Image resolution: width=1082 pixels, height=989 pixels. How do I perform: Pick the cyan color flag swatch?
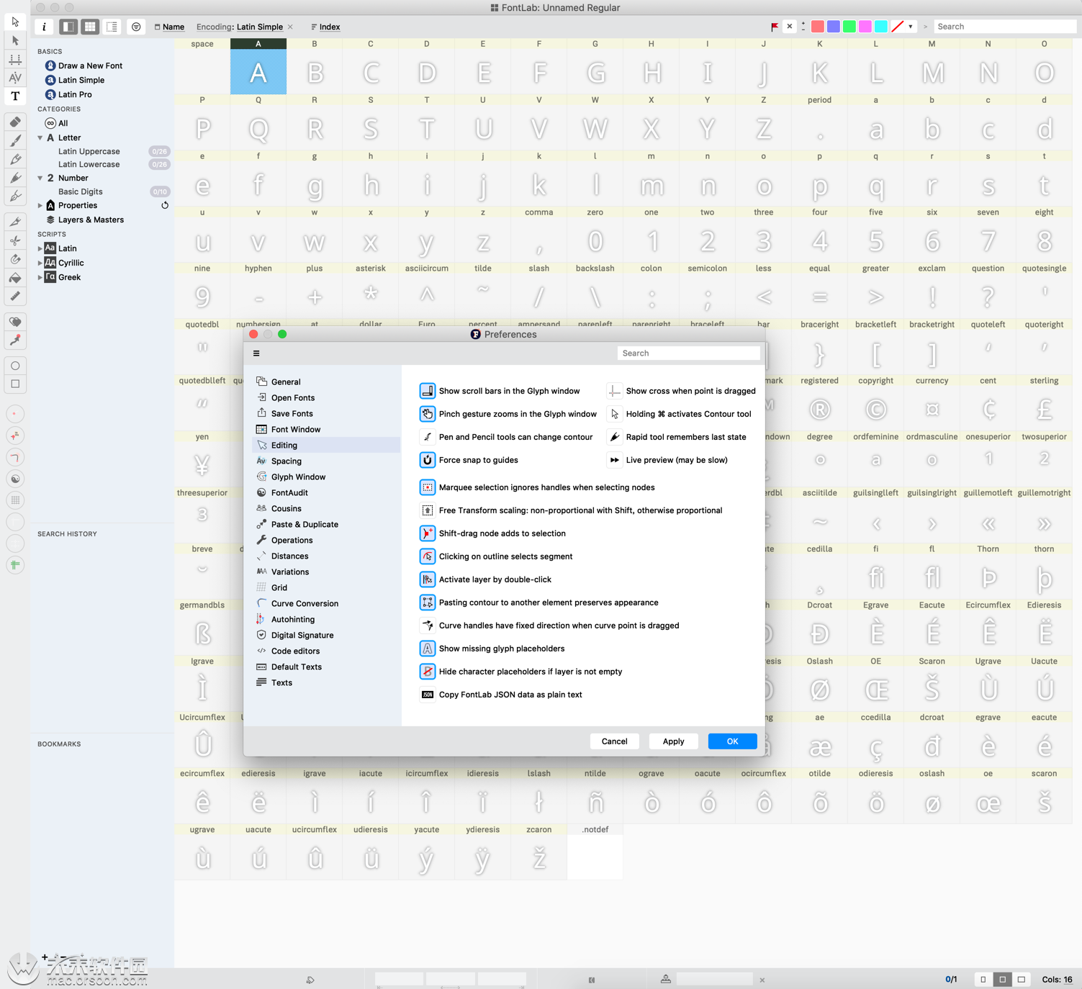click(881, 27)
